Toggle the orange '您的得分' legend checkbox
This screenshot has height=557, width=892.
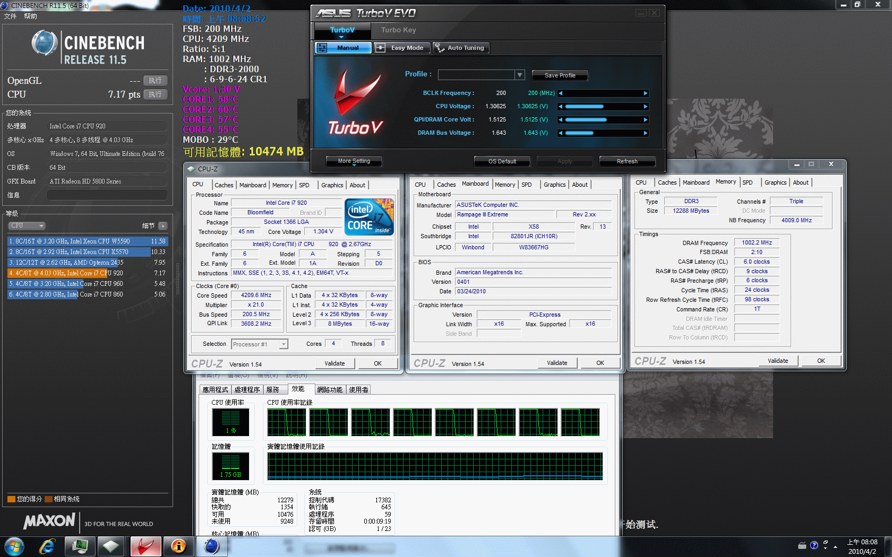11,499
